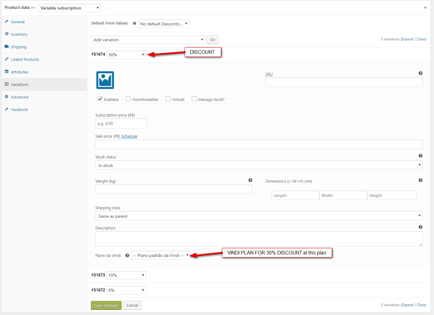Image resolution: width=434 pixels, height=315 pixels.
Task: Click the Description text area
Action: [259, 239]
